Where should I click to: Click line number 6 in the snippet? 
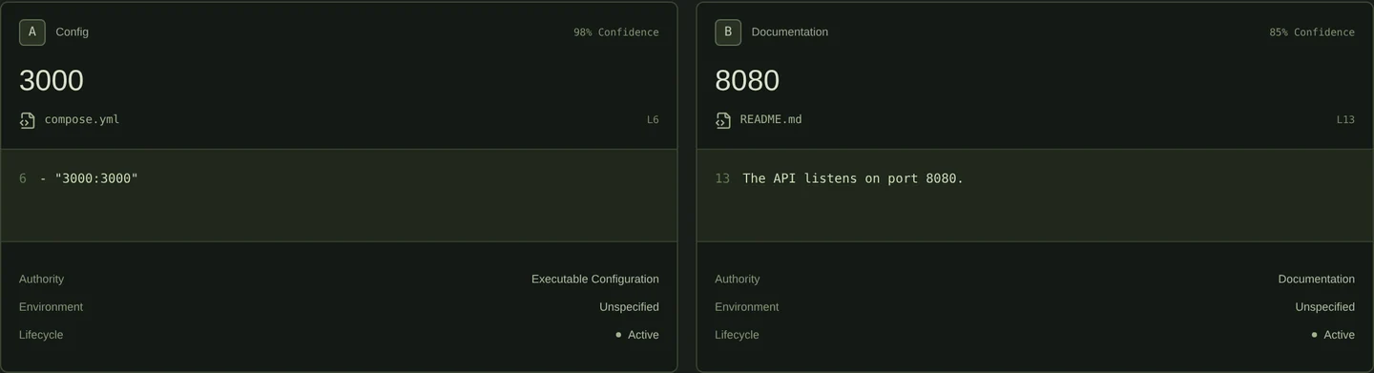pos(23,178)
